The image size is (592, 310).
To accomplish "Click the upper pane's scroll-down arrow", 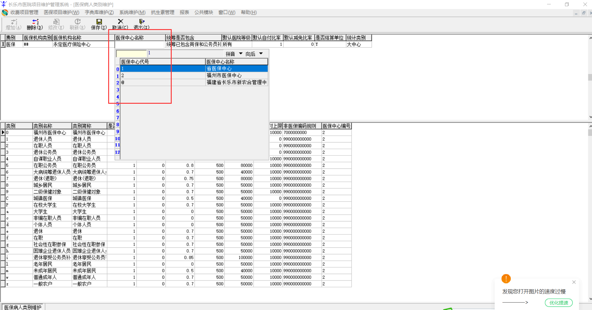I will [x=590, y=117].
